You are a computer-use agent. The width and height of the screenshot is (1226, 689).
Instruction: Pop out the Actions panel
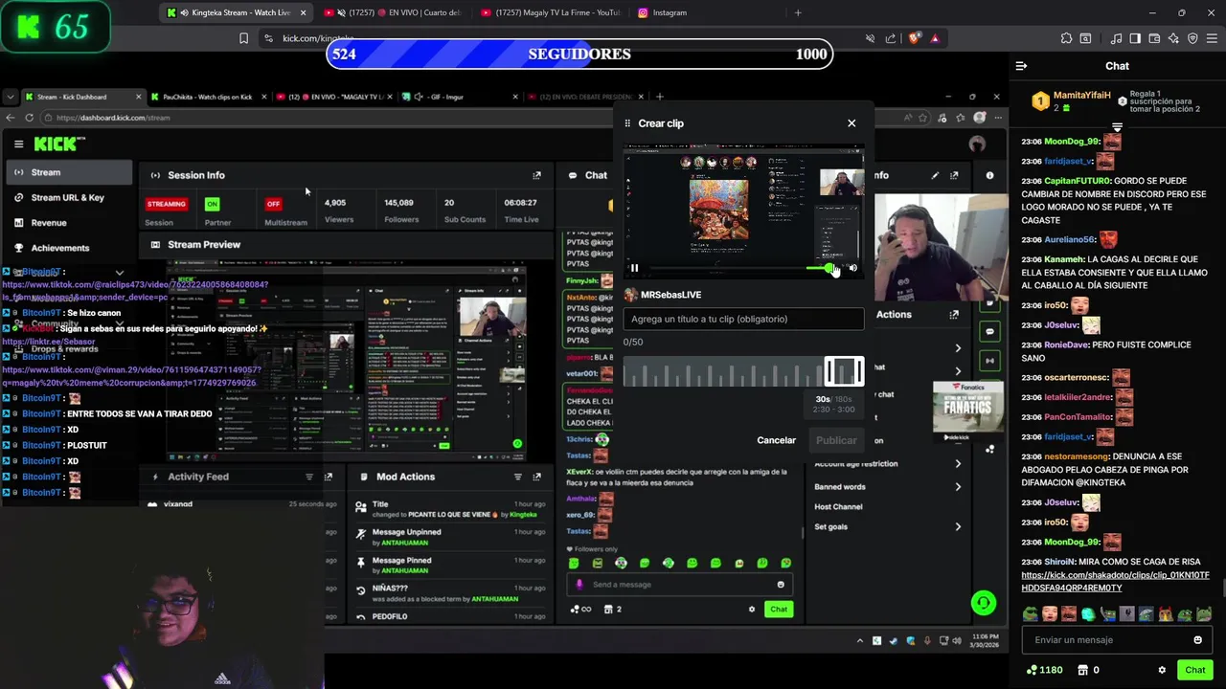coord(954,314)
